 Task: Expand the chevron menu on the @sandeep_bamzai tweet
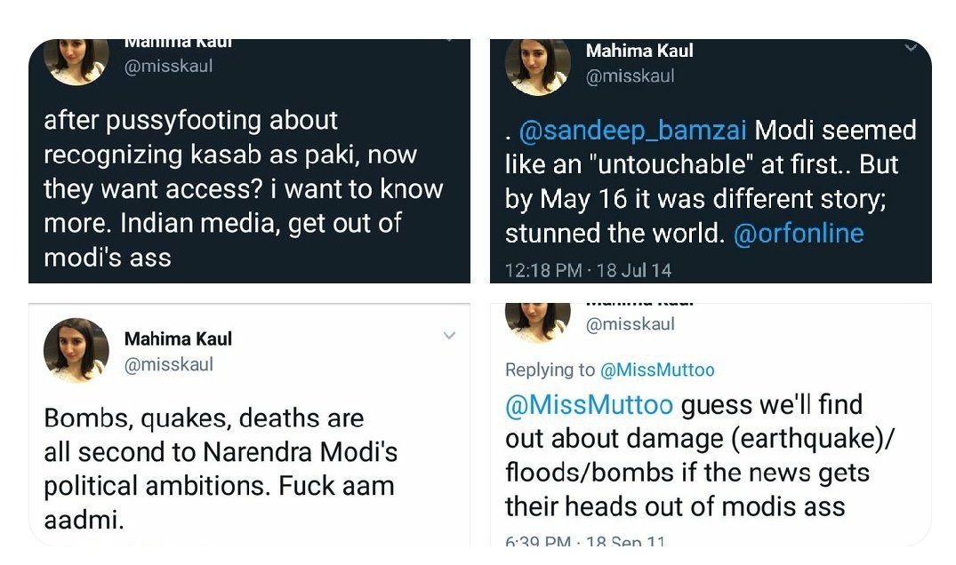click(x=911, y=47)
